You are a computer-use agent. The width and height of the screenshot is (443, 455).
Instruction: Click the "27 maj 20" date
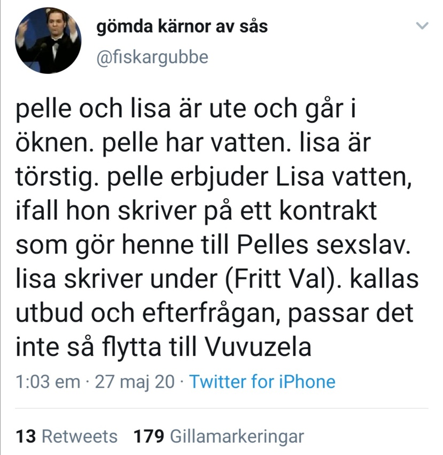click(134, 382)
